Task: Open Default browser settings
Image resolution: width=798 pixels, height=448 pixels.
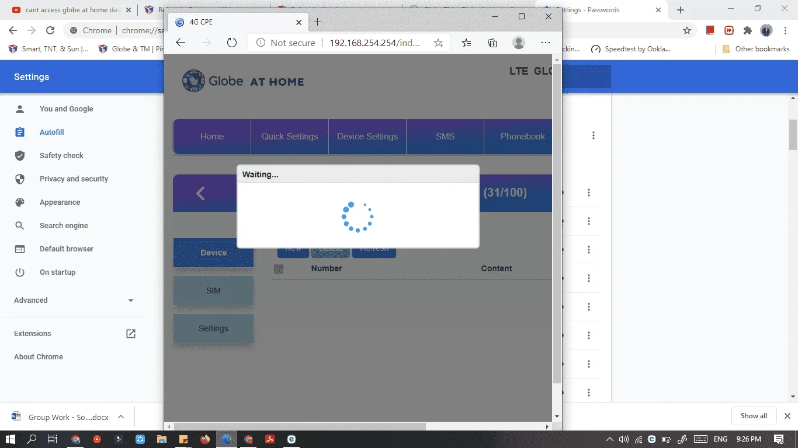Action: pyautogui.click(x=67, y=249)
